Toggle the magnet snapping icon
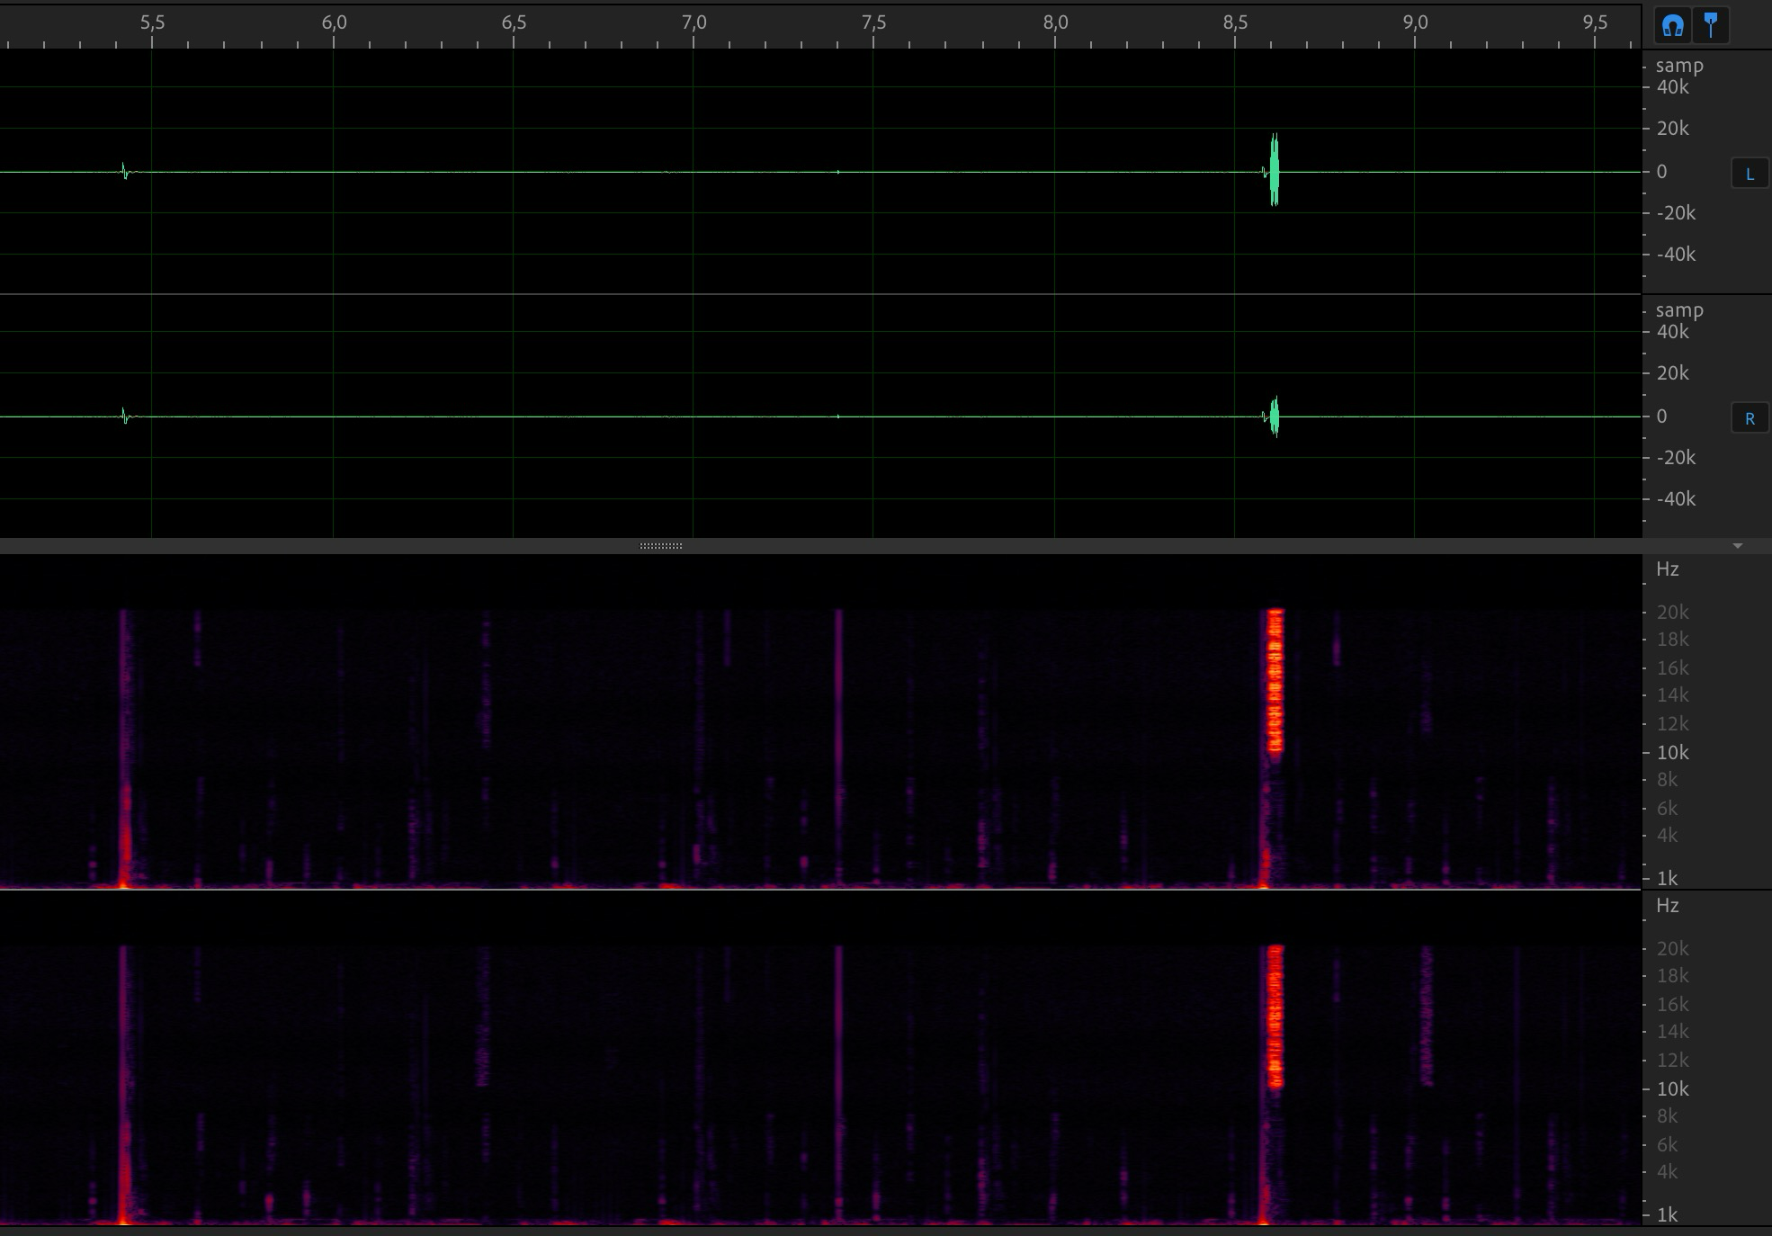This screenshot has height=1236, width=1772. [x=1672, y=25]
